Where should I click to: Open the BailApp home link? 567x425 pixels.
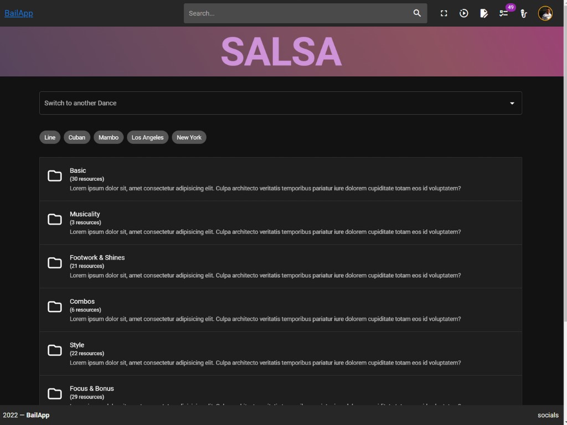[19, 13]
